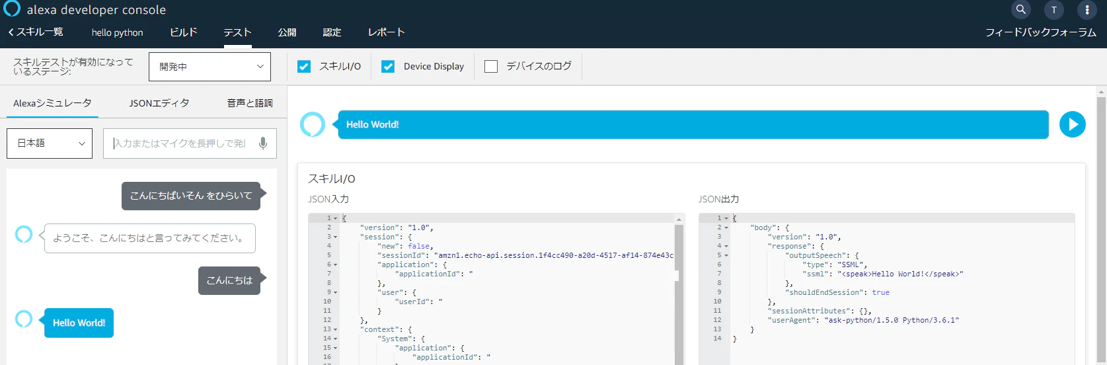Screen dimensions: 1107x365
Task: Select the こんにちは utterance bubble
Action: (229, 280)
